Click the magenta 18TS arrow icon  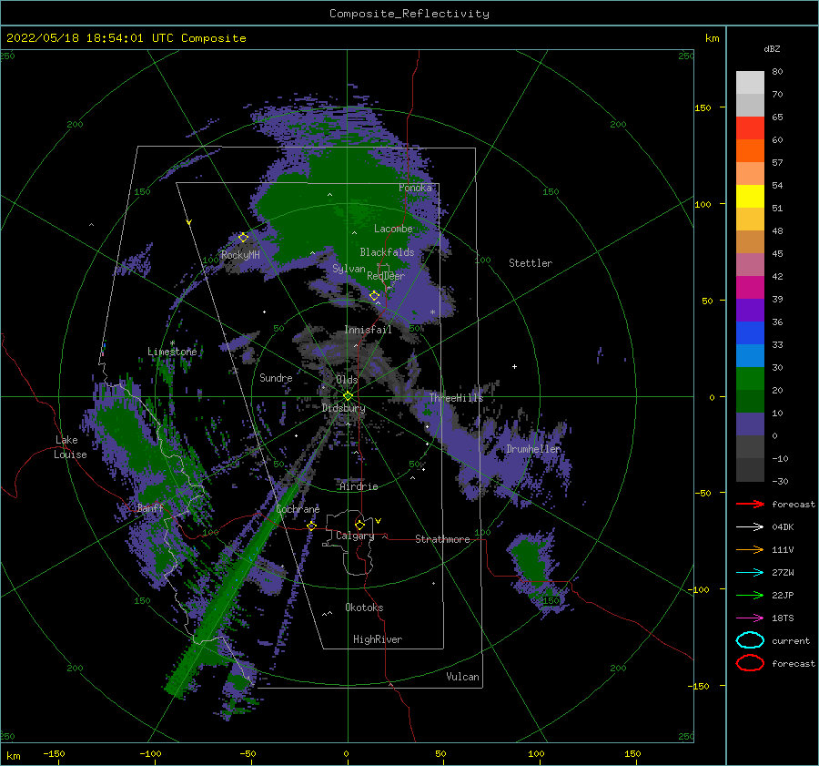pos(750,618)
